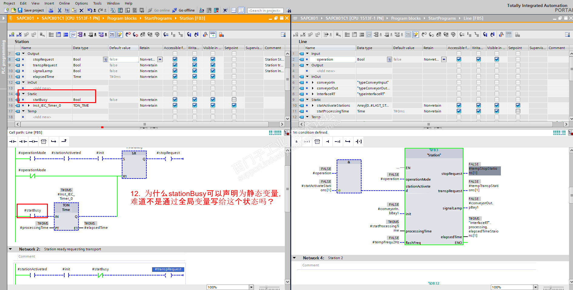573x290 pixels.
Task: Click the Cut scissors icon
Action: pos(59,10)
